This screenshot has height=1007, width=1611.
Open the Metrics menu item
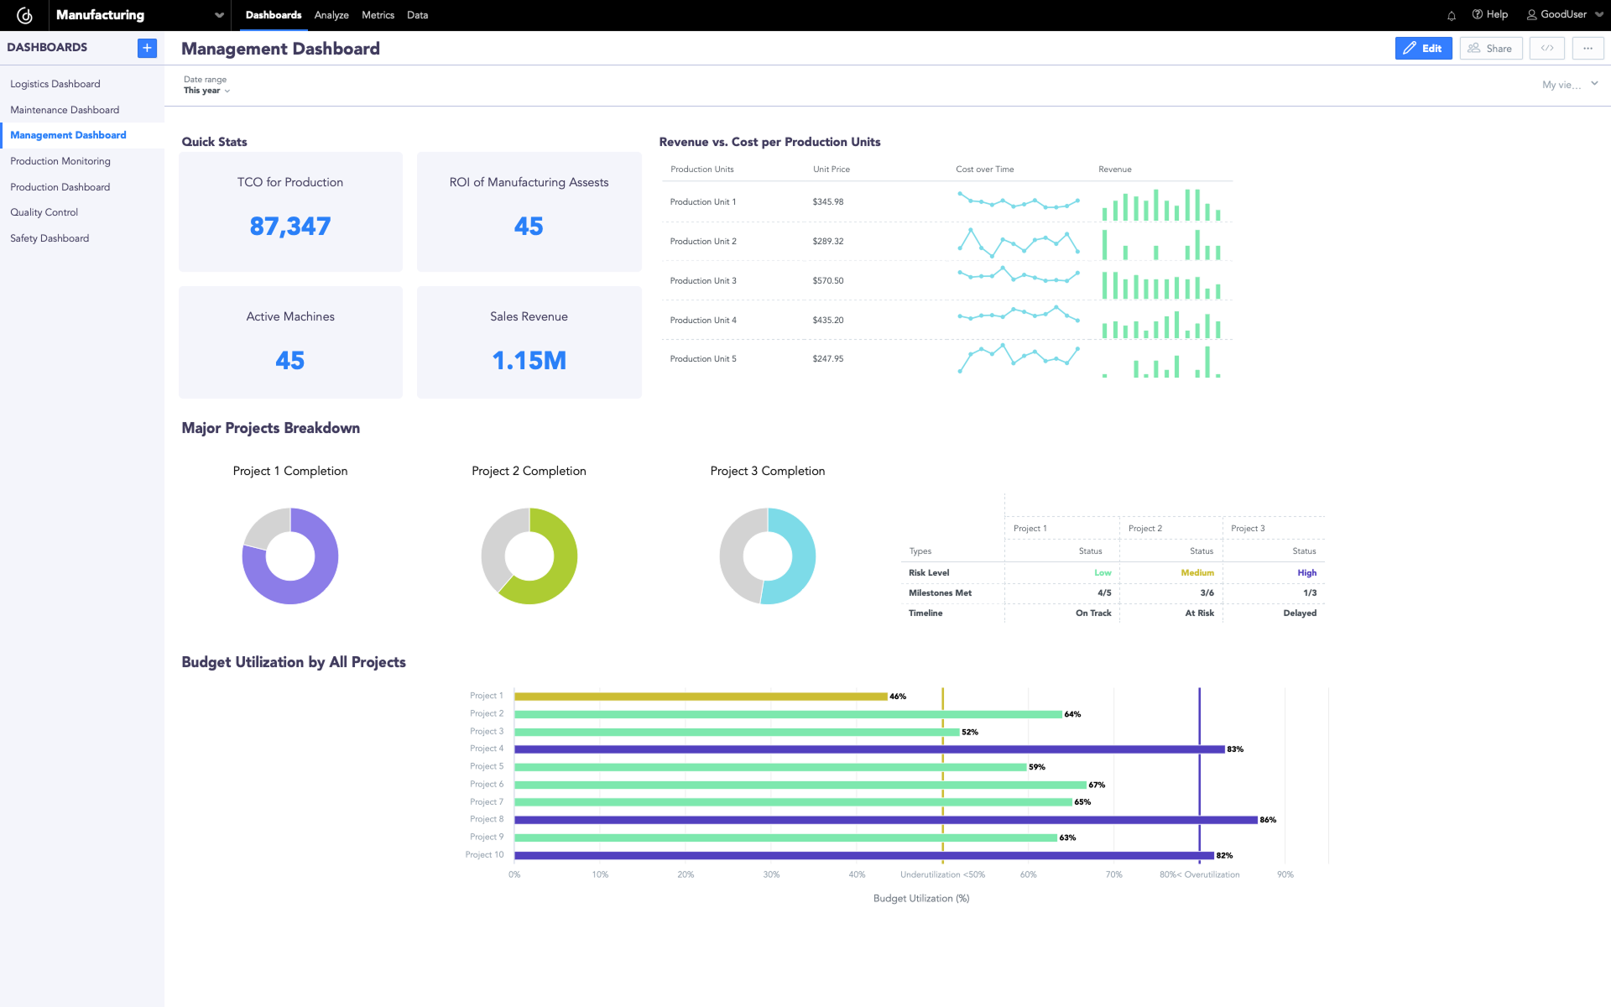378,15
